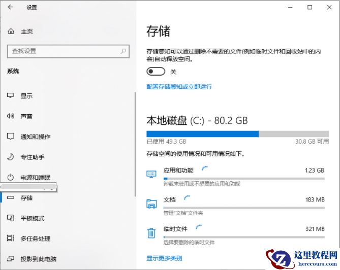Open 专注助手 settings page

pos(33,157)
